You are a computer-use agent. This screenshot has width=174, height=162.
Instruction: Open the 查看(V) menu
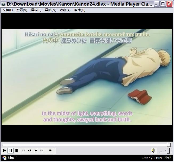22,10
